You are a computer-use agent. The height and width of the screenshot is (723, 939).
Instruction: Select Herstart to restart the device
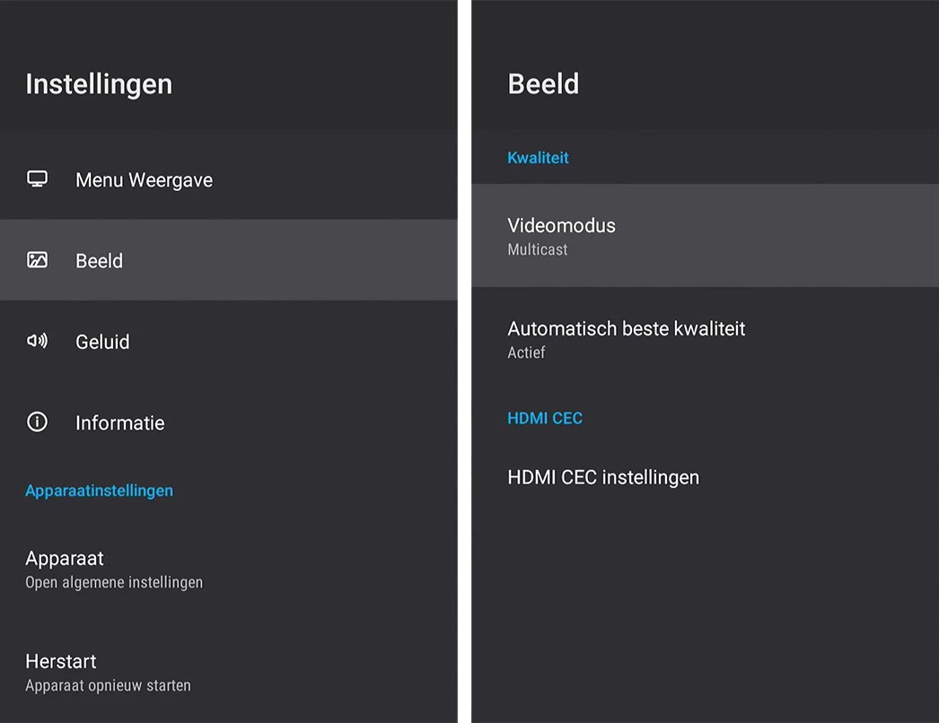[x=61, y=661]
